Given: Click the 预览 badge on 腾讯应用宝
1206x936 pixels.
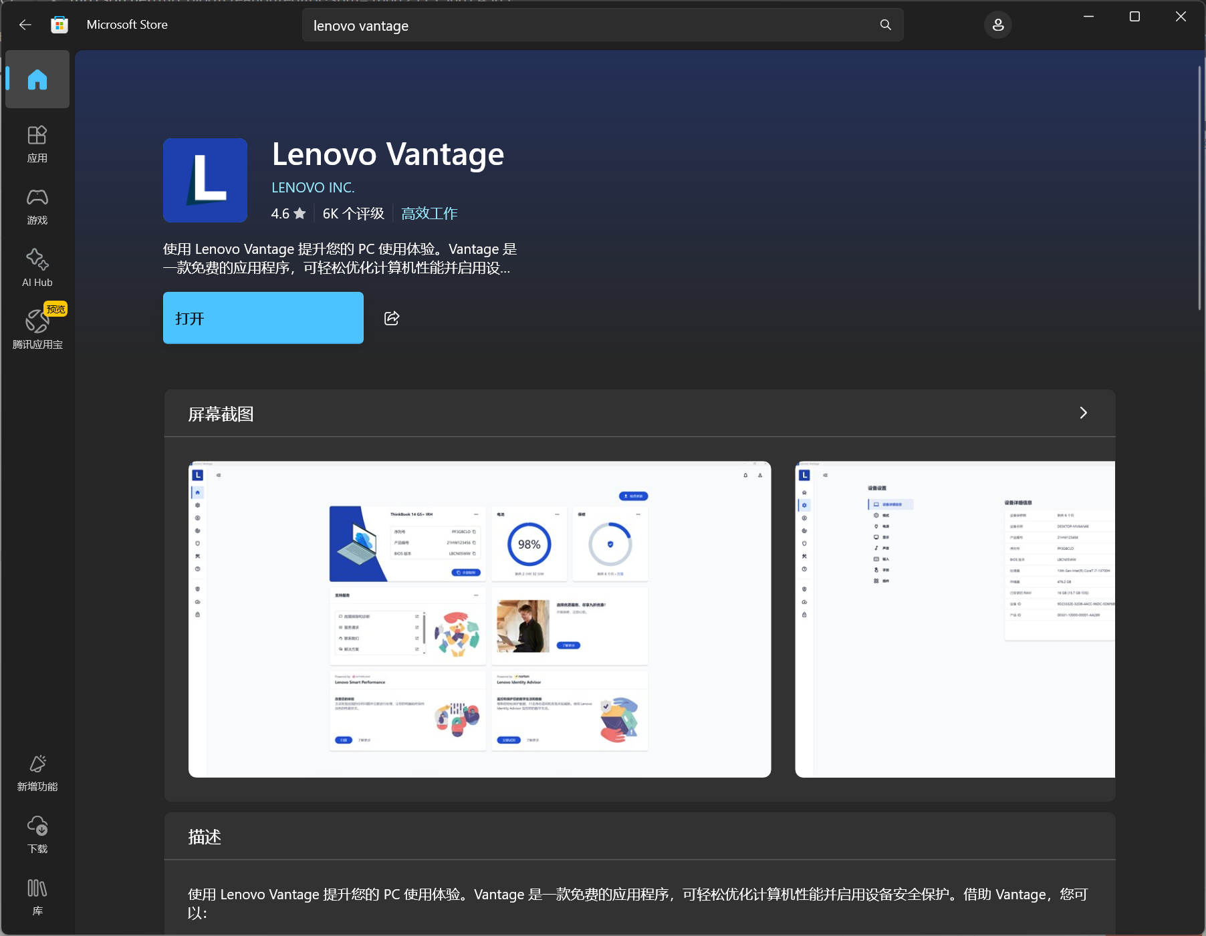Looking at the screenshot, I should click(55, 309).
